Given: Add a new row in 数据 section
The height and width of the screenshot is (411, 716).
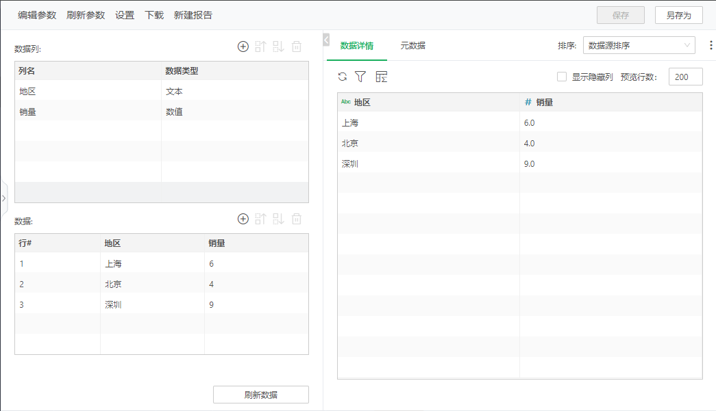Looking at the screenshot, I should (x=243, y=219).
